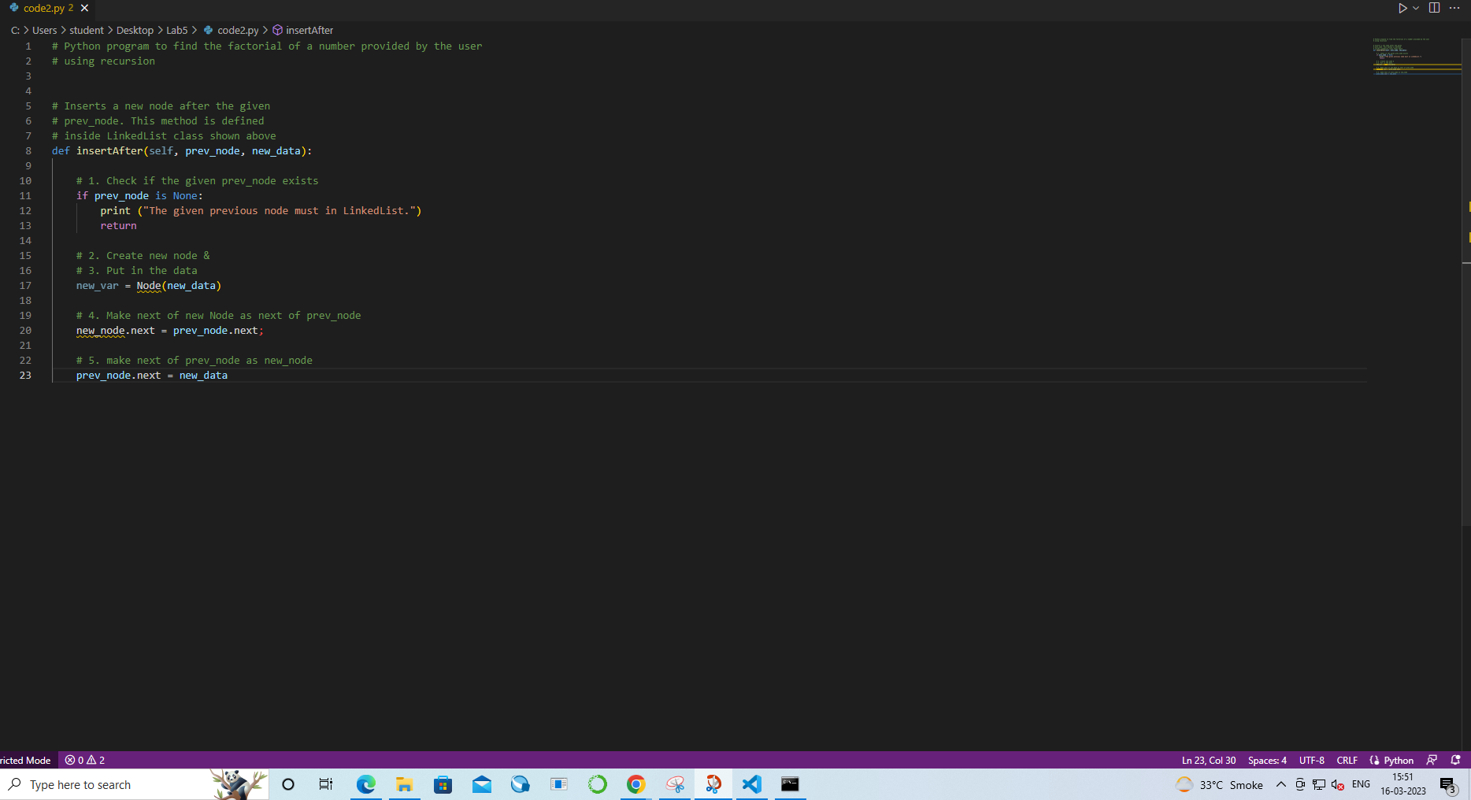Close the code2.py tab
The image size is (1471, 800).
[x=84, y=8]
